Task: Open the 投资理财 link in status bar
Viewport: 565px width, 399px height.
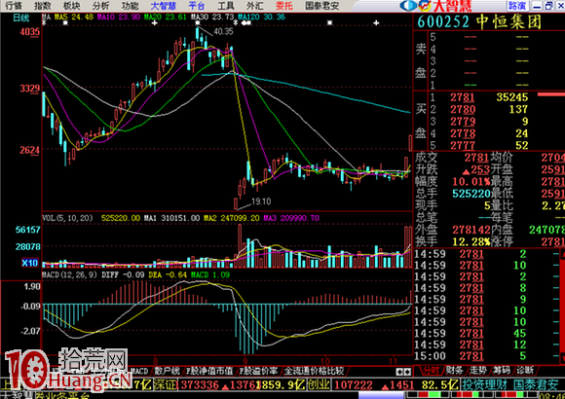Action: [x=485, y=385]
